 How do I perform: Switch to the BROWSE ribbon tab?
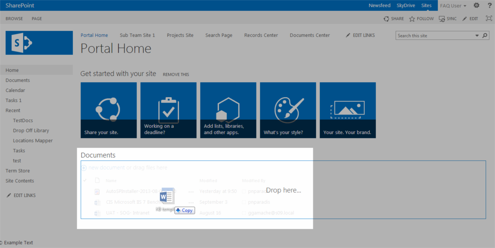(14, 19)
